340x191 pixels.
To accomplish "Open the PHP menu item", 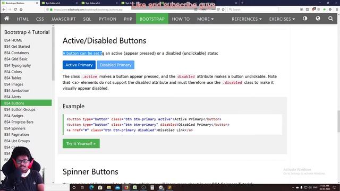I will click(x=128, y=19).
